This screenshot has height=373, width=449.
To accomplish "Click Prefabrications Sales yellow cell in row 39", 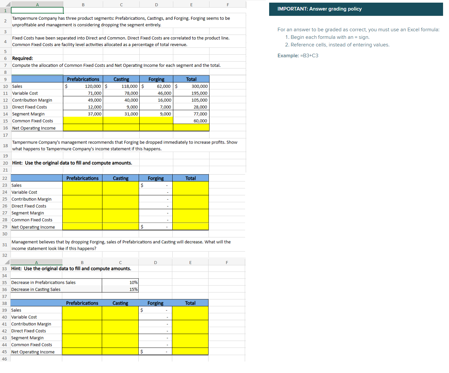I will 82,310.
